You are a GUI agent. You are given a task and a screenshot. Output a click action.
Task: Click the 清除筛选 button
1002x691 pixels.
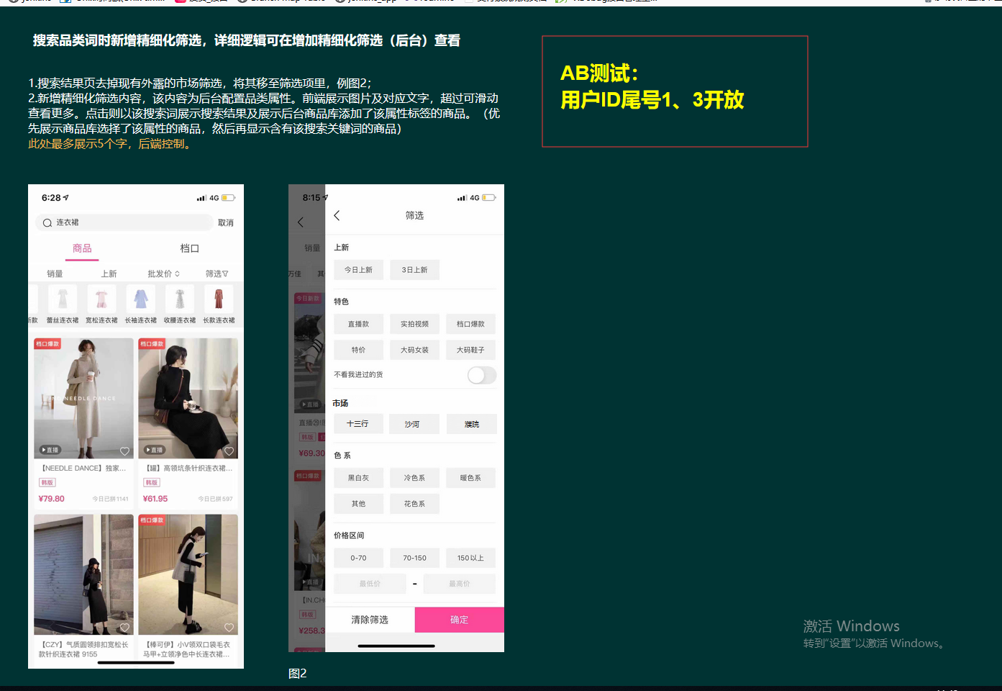pos(370,620)
